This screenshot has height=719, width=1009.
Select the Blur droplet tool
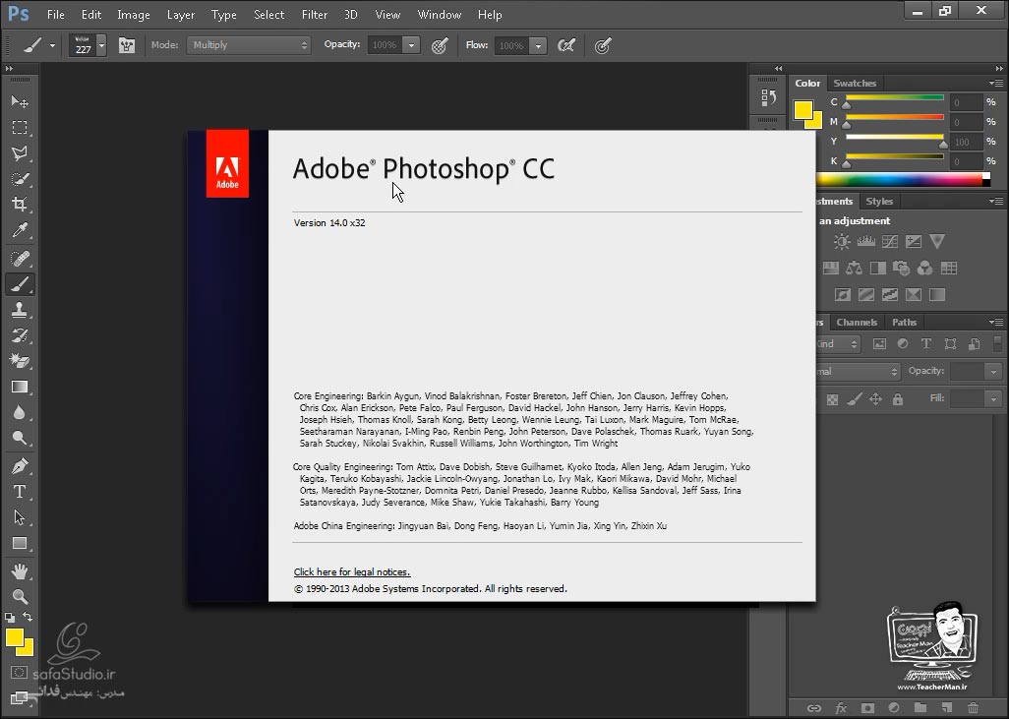coord(20,412)
